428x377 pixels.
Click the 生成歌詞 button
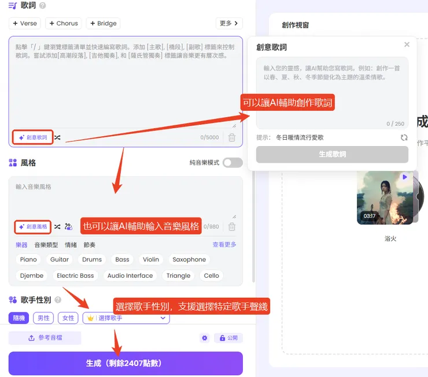click(332, 155)
